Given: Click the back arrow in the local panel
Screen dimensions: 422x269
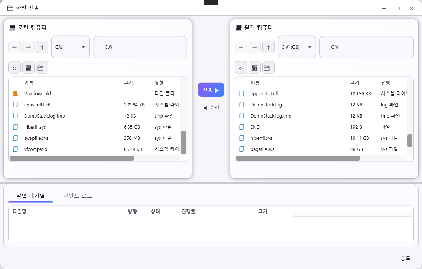Looking at the screenshot, I should click(x=15, y=47).
